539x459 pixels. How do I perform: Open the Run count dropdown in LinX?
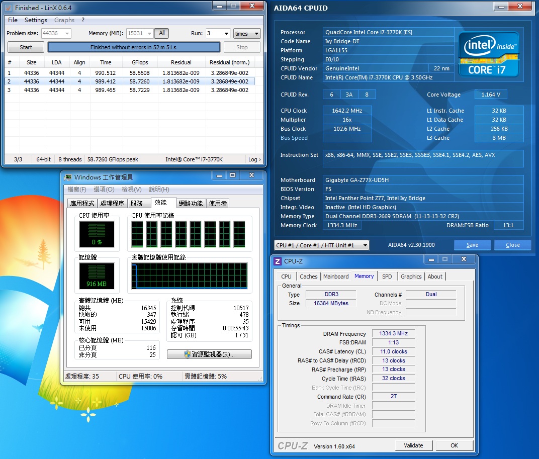pyautogui.click(x=226, y=33)
